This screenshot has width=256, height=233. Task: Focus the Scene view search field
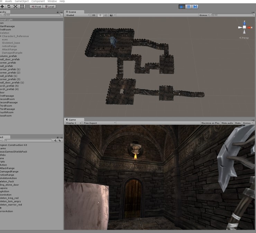[x=232, y=15]
